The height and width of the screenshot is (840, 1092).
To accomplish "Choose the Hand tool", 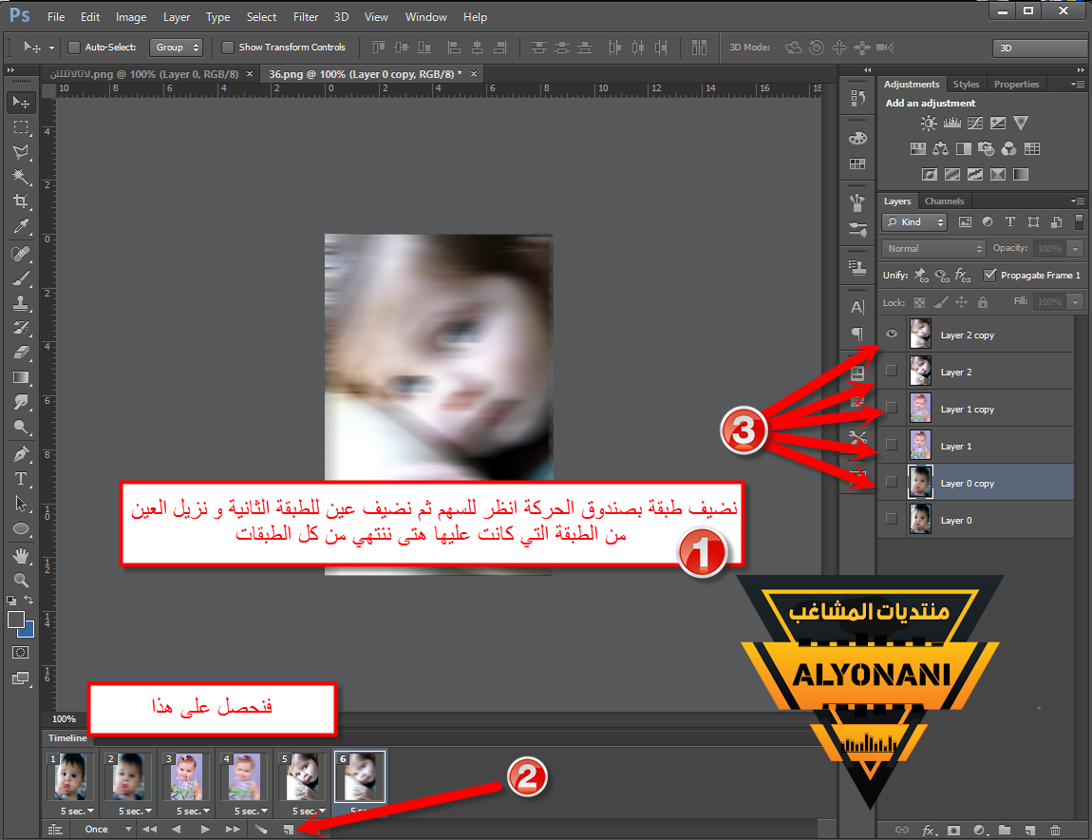I will click(21, 554).
